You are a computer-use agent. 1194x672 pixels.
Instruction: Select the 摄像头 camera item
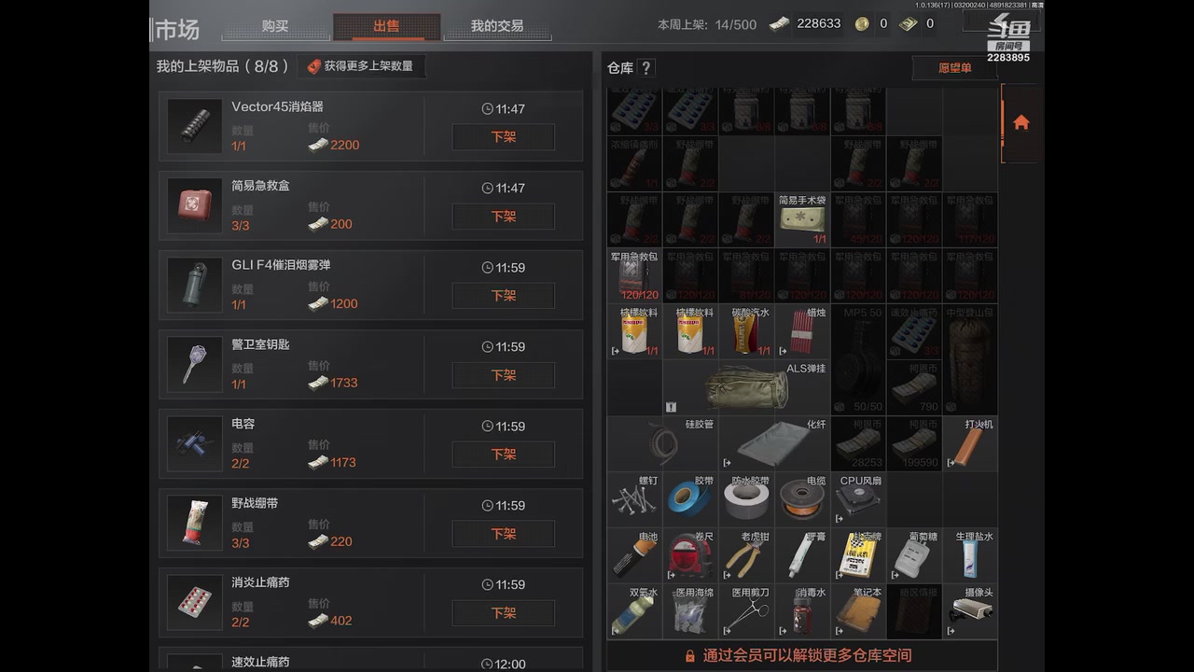[x=970, y=611]
